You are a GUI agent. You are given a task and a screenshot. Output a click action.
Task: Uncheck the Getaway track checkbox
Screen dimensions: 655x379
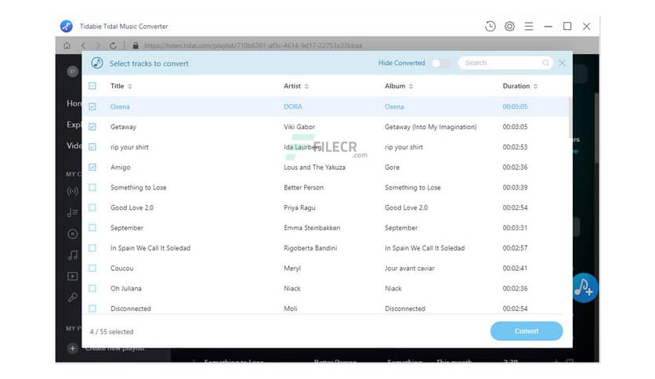tap(92, 127)
